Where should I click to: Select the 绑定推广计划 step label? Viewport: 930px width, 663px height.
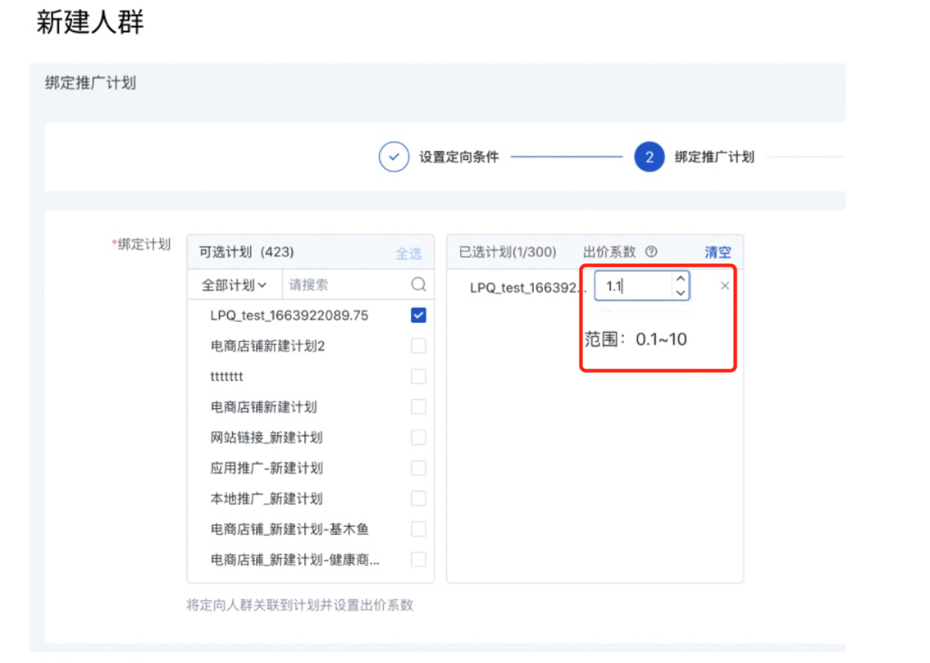tap(714, 157)
